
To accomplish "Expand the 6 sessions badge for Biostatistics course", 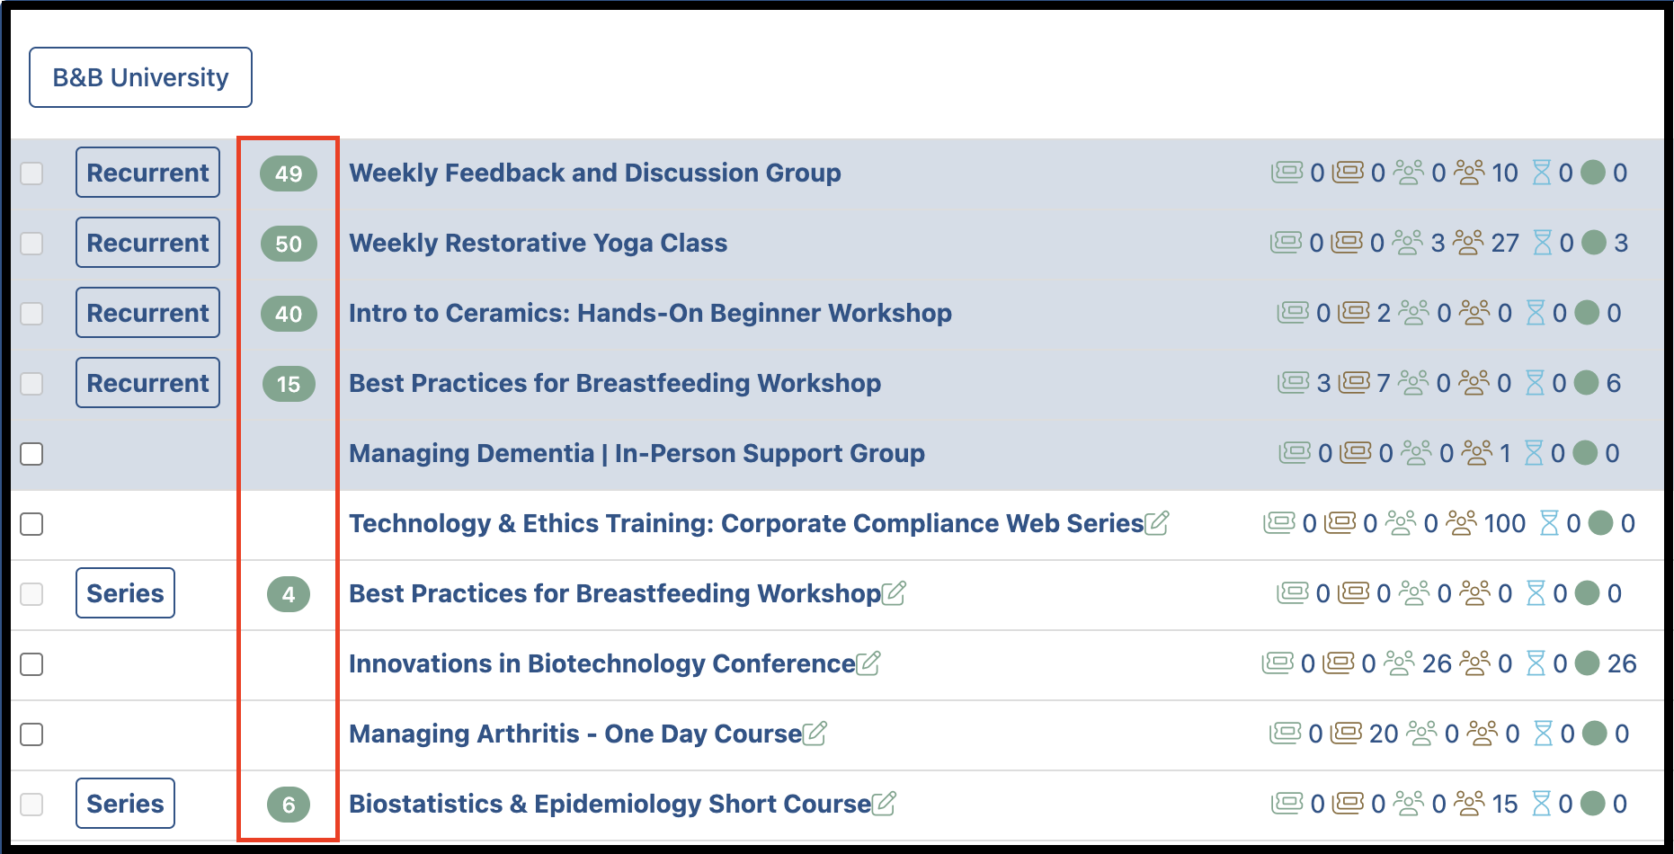I will (x=289, y=805).
